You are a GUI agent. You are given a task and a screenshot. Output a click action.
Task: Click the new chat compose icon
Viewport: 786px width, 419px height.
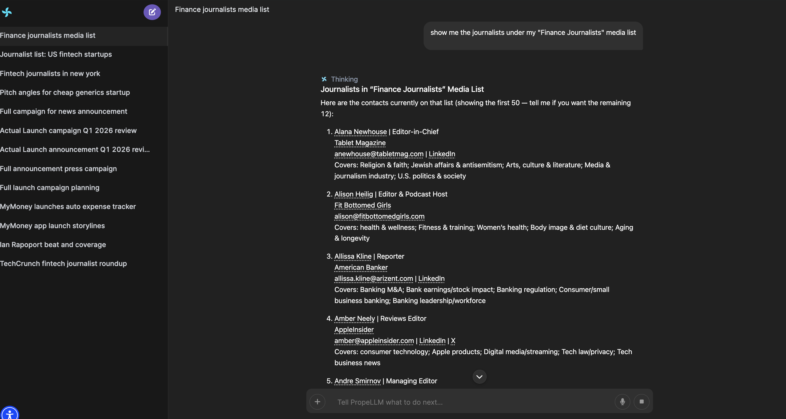152,12
